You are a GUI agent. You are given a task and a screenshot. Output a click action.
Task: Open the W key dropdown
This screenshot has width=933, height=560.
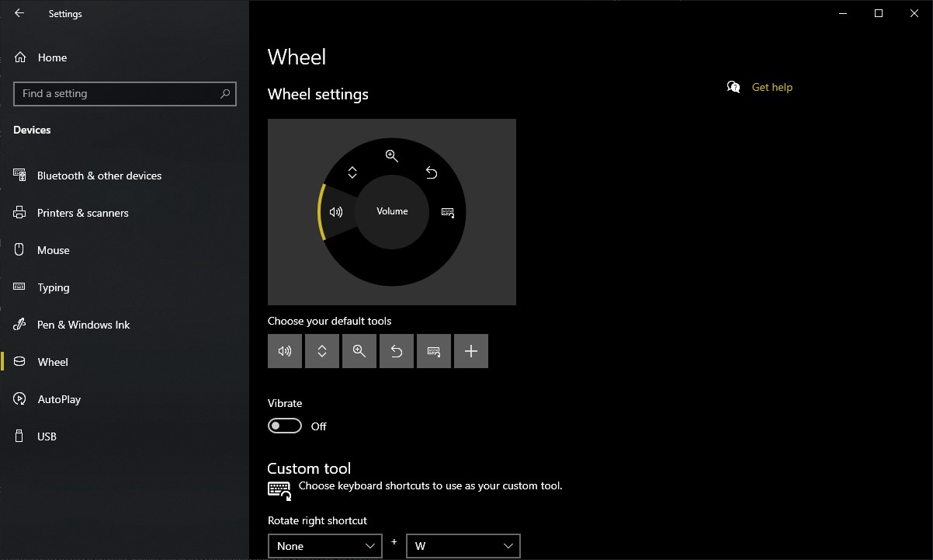(x=463, y=546)
